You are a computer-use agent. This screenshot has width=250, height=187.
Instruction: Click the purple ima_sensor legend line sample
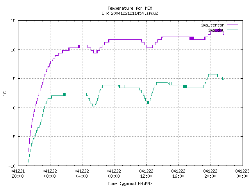233,25
